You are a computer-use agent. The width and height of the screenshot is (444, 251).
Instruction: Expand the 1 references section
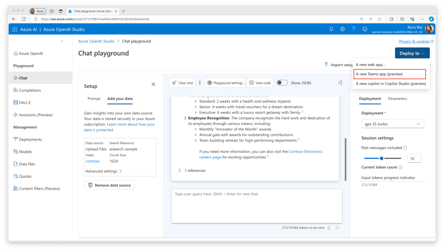tap(192, 170)
